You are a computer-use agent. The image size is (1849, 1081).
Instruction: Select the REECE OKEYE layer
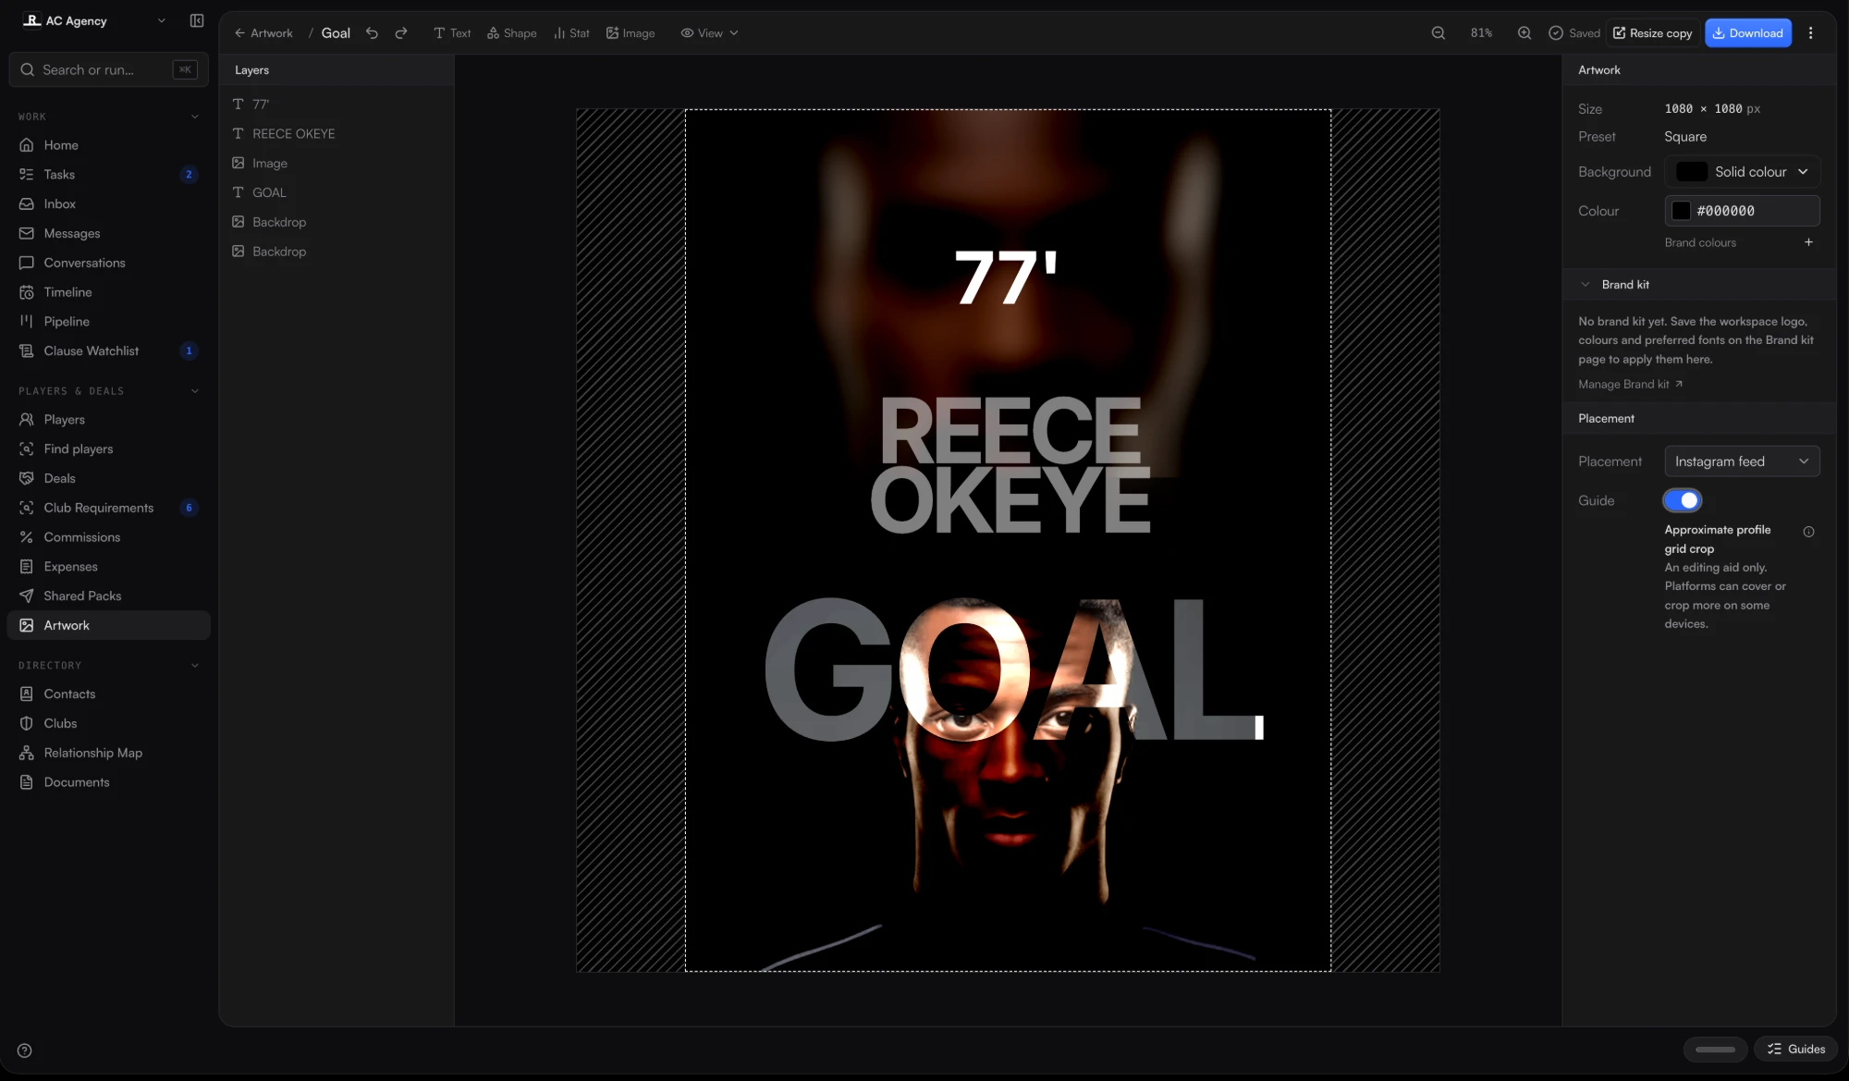(337, 134)
